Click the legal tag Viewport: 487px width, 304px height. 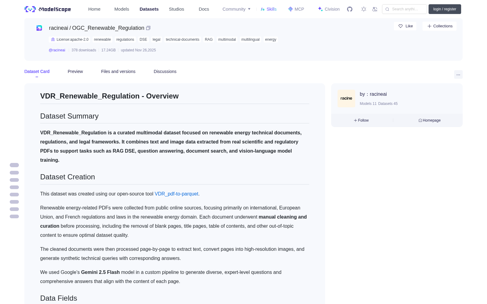[x=156, y=40]
